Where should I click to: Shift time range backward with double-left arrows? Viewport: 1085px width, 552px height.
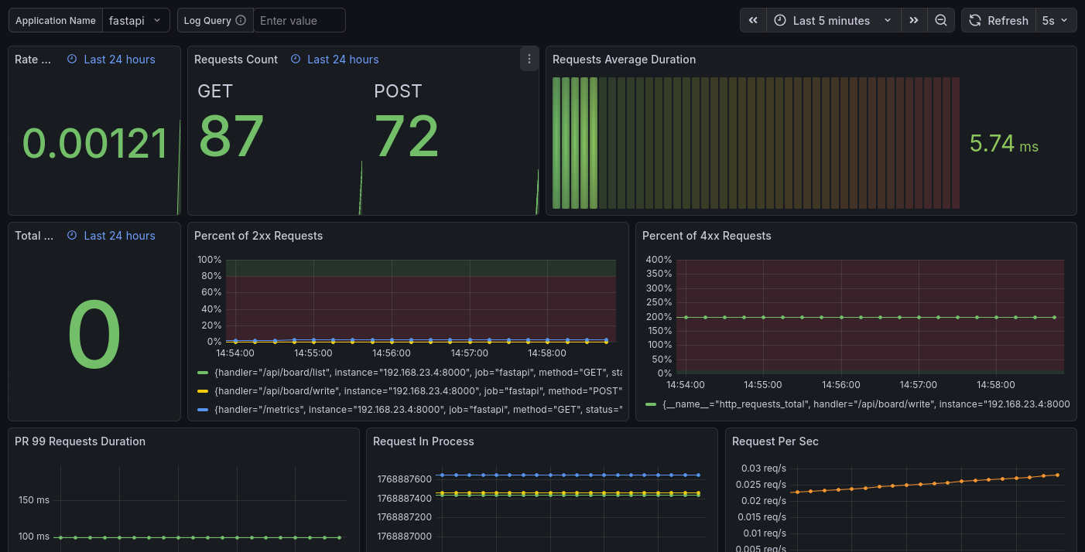click(753, 21)
